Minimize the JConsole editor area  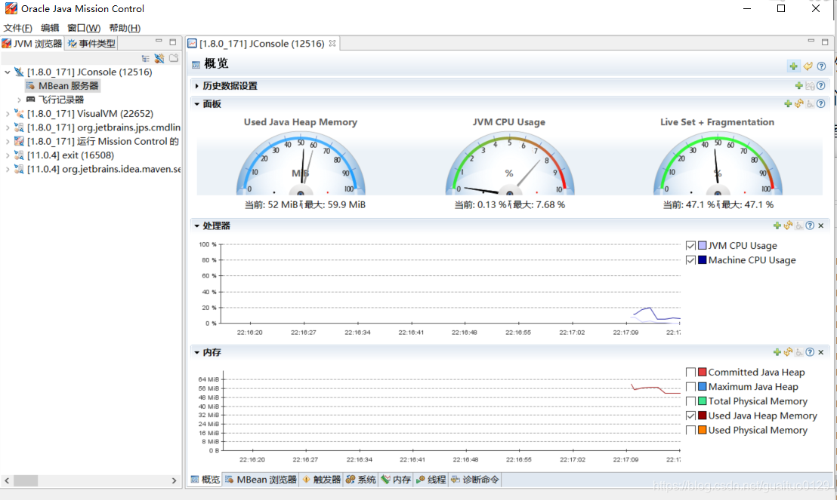(x=811, y=41)
